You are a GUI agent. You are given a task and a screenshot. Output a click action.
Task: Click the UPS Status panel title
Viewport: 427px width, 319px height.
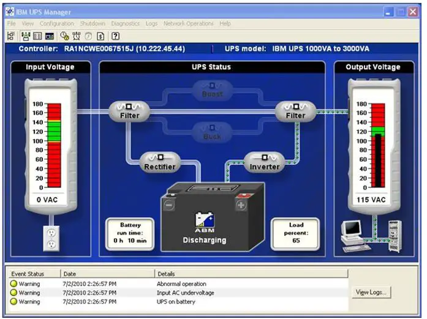coord(211,67)
